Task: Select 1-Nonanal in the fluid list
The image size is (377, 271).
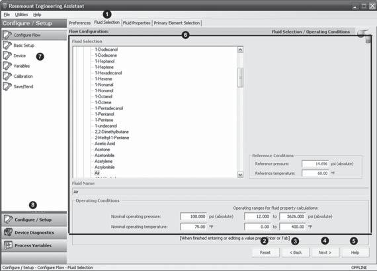Action: point(104,84)
